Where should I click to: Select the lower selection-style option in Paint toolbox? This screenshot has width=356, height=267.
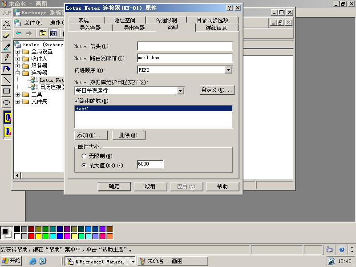[x=8, y=132]
